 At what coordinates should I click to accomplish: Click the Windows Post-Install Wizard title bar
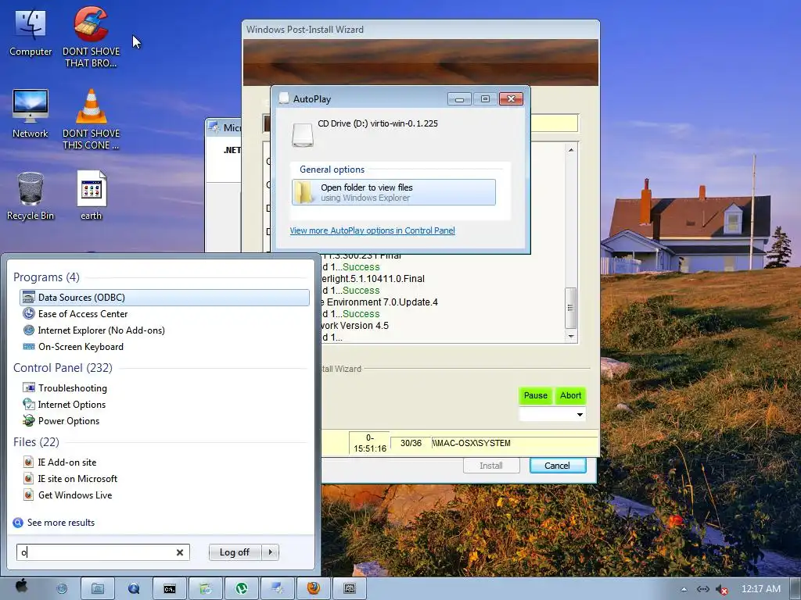(420, 30)
